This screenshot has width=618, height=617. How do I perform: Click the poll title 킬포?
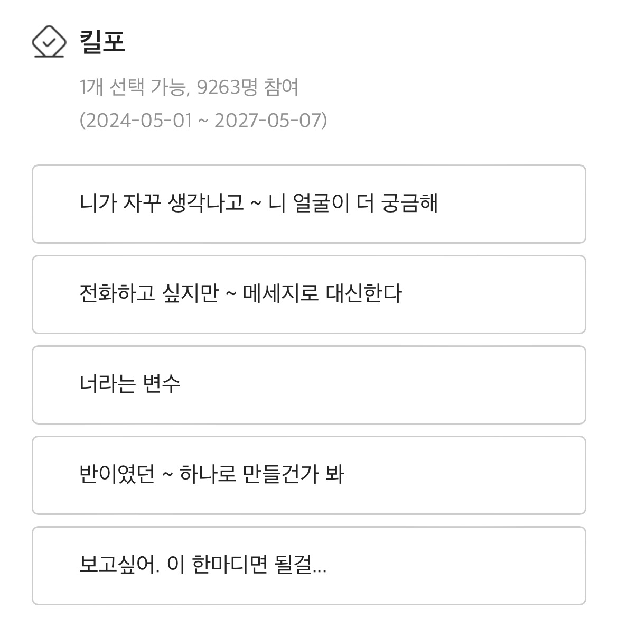pos(102,41)
